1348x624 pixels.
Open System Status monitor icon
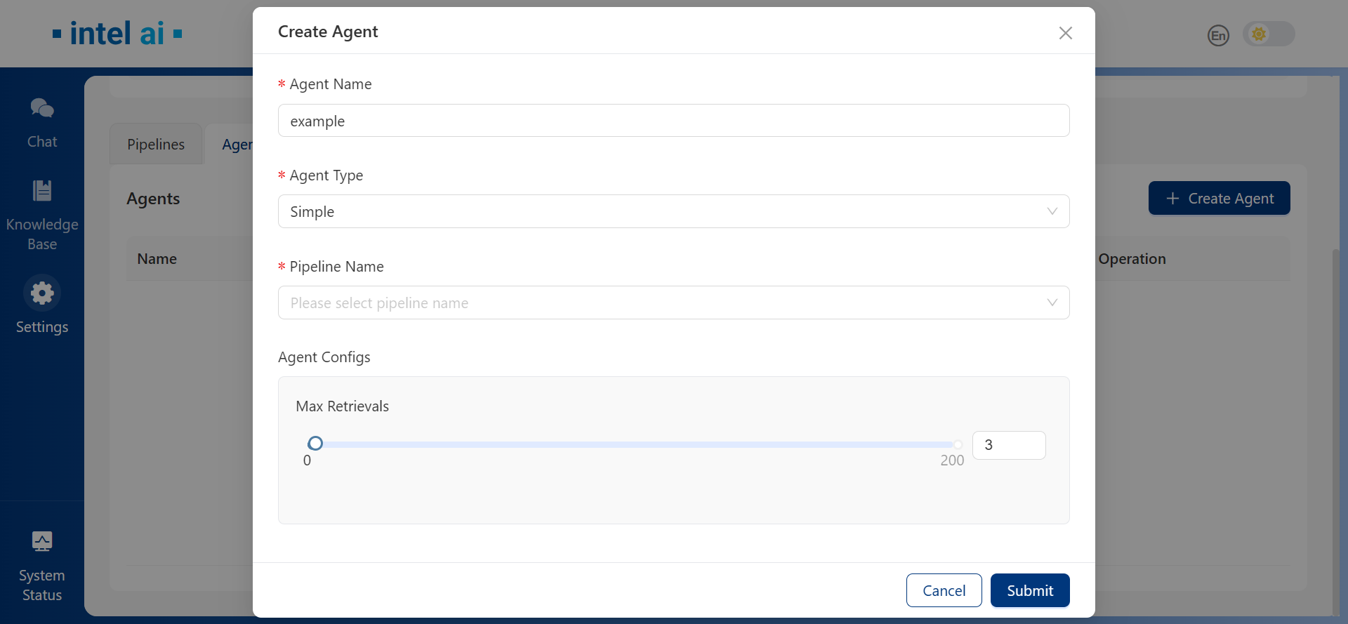pos(42,541)
